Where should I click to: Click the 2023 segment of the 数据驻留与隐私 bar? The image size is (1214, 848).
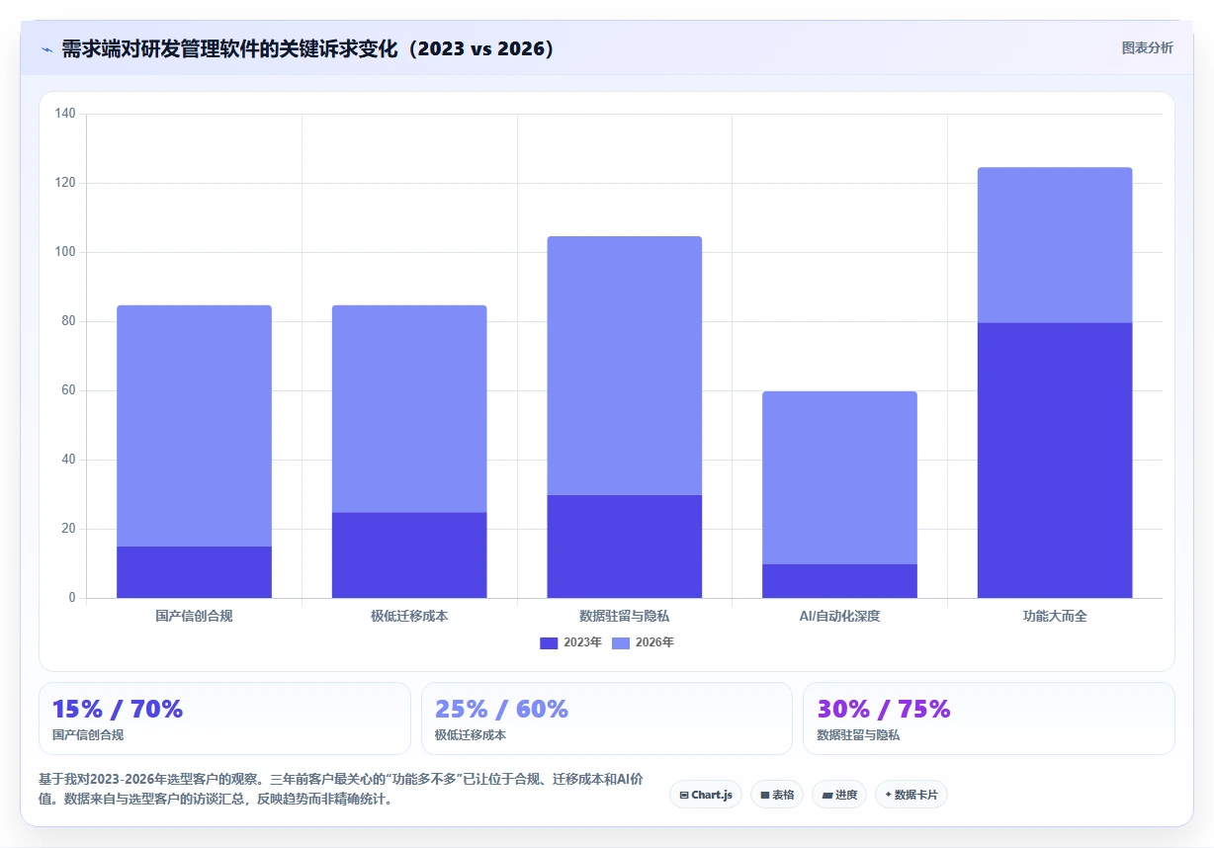625,547
